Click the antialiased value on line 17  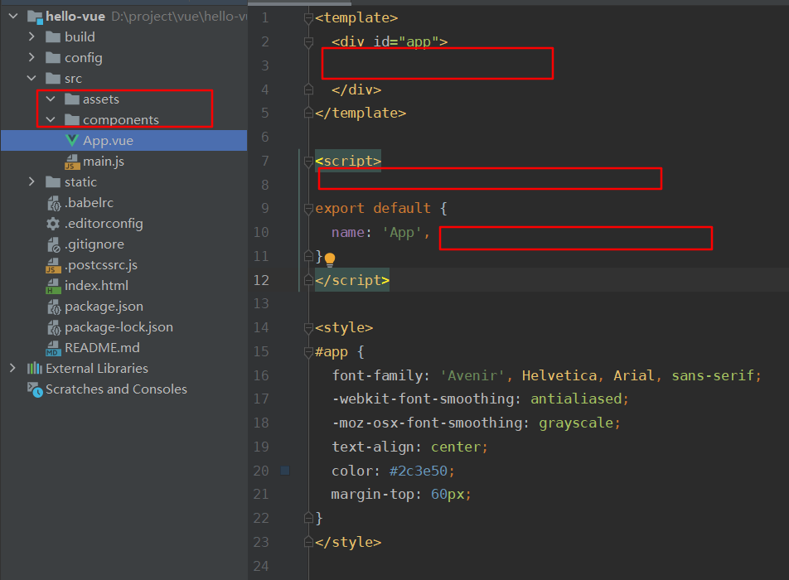point(576,399)
